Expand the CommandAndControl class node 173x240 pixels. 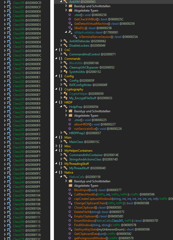61,54
